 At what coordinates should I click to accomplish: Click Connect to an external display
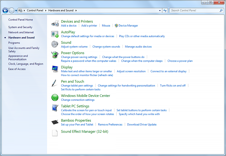click(168, 71)
